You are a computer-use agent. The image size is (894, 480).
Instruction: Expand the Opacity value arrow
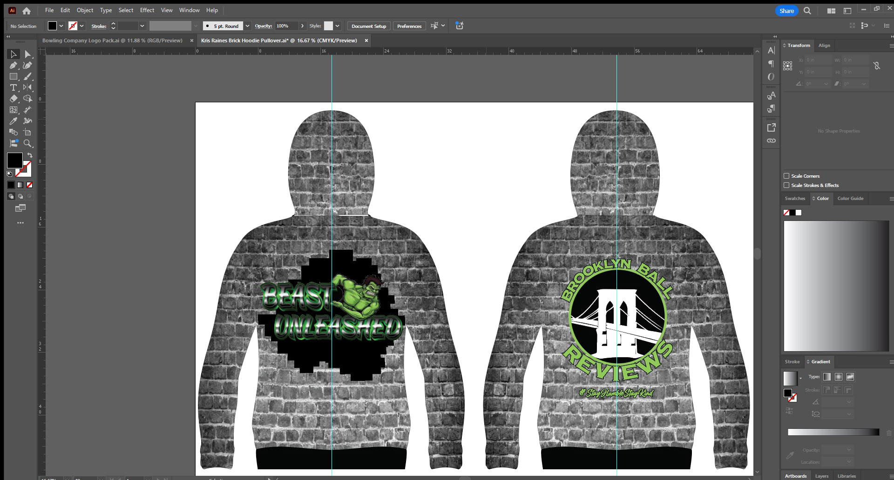[302, 26]
